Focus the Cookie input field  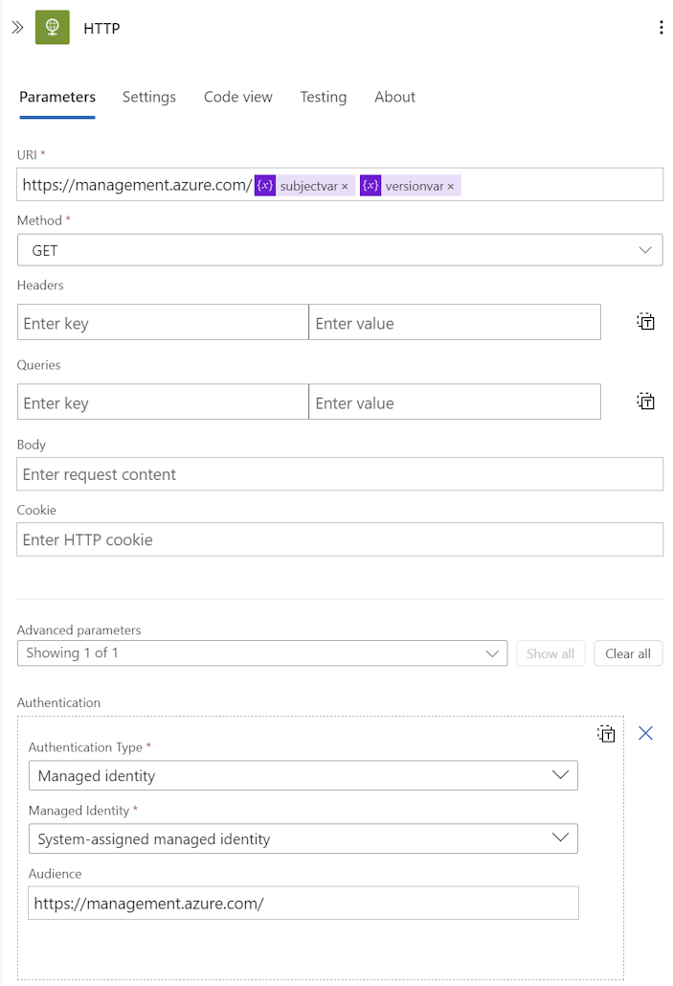pyautogui.click(x=340, y=539)
